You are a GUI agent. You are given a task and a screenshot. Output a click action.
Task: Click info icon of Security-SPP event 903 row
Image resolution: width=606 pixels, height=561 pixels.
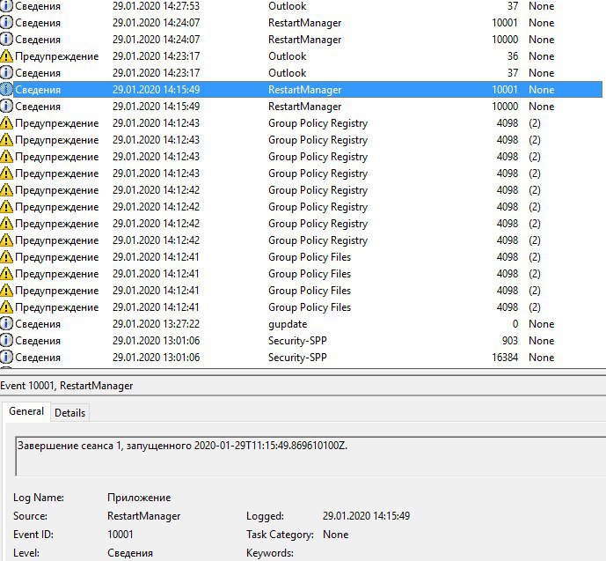[6, 341]
